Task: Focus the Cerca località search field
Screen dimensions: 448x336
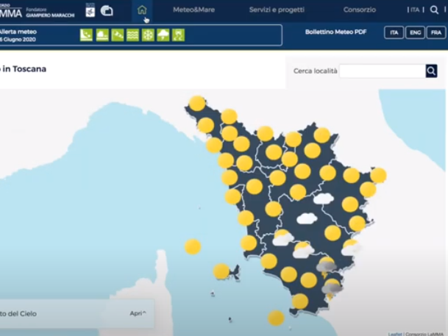Action: tap(383, 71)
